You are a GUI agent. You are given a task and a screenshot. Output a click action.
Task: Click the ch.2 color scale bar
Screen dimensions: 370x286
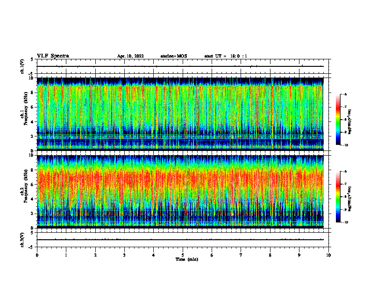(x=338, y=197)
